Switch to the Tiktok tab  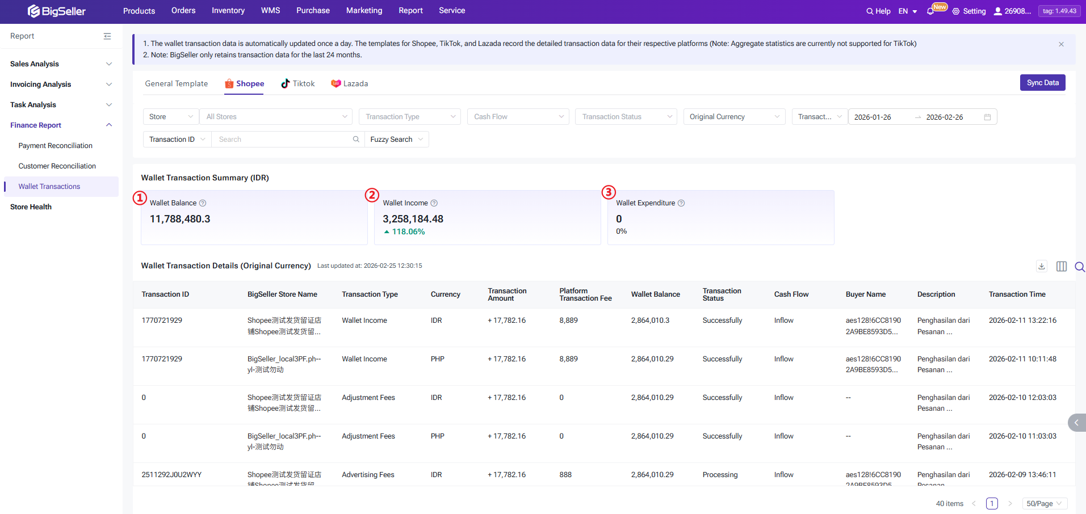(x=298, y=83)
